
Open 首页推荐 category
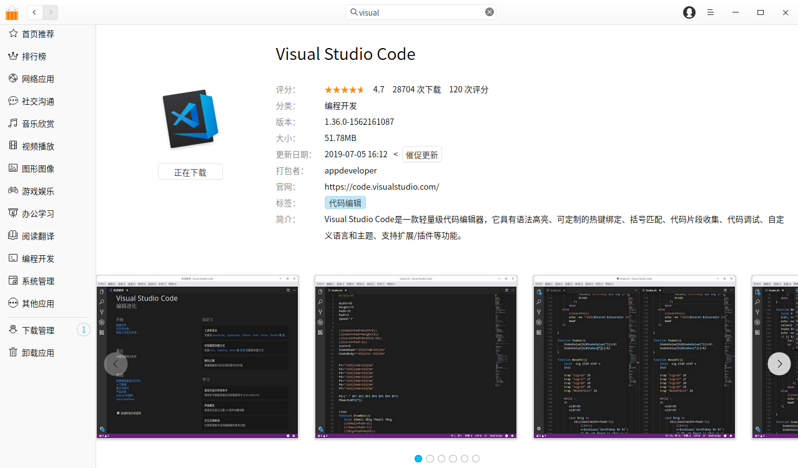38,34
